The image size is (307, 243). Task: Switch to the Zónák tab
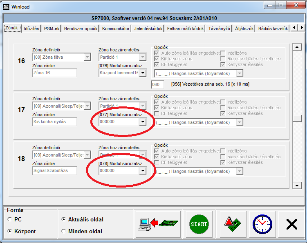[x=12, y=28]
